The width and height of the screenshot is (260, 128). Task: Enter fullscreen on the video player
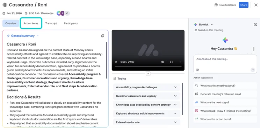(x=171, y=62)
